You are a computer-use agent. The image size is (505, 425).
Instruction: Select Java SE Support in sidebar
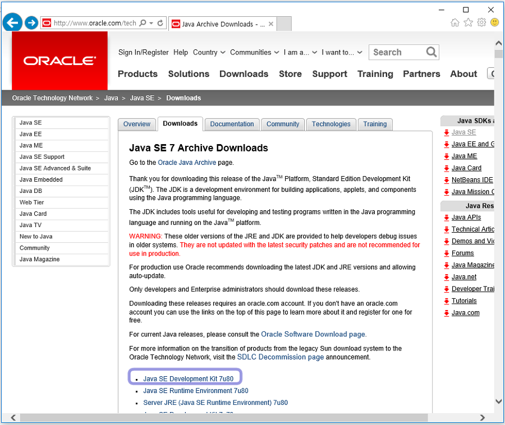61,156
